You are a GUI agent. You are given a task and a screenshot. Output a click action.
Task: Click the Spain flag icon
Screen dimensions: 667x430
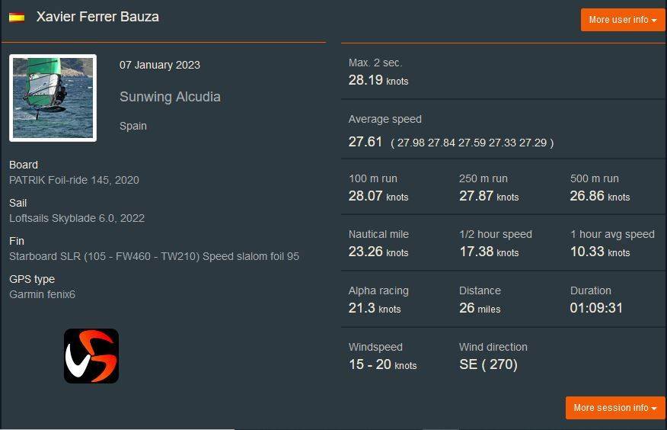[17, 18]
